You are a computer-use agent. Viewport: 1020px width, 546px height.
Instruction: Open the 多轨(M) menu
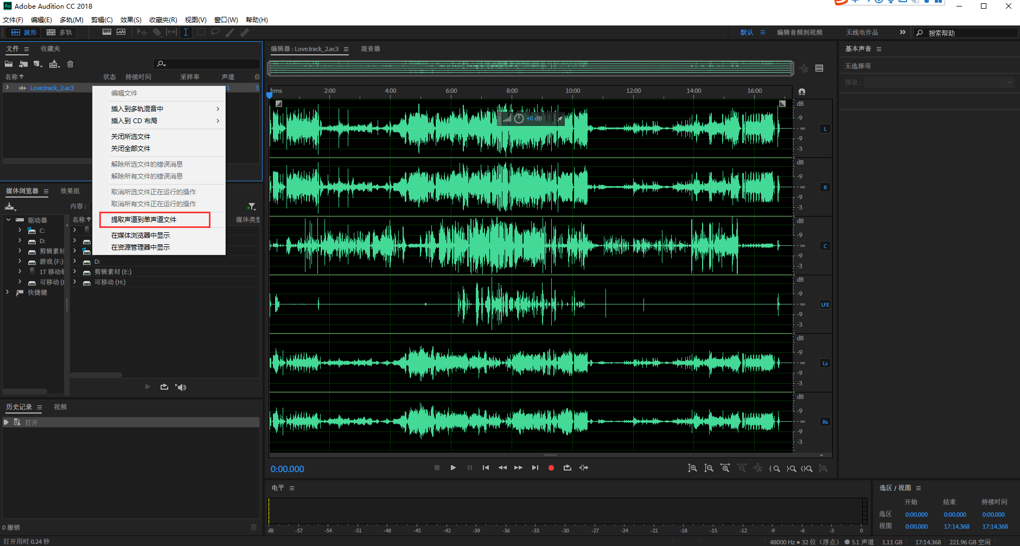coord(71,20)
